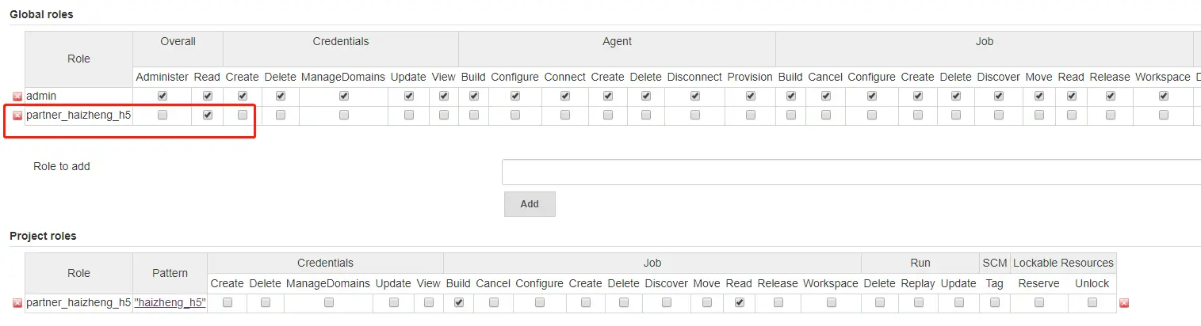1201x326 pixels.
Task: Enable Overall Administer for partner_haizheng_h5
Action: tap(163, 115)
